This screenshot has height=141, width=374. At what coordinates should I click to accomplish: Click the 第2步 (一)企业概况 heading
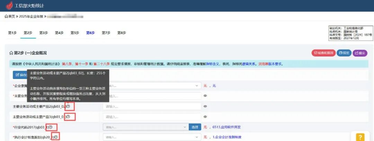point(30,53)
